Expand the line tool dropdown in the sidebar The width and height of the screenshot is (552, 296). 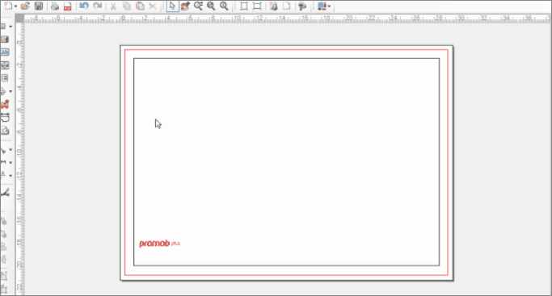(x=11, y=150)
